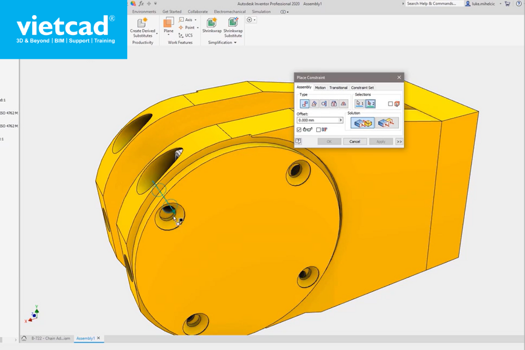Open the Create Derived Substitutes dropdown arrow

point(157,33)
